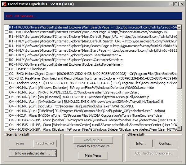Viewport: 186px width, 165px height.
Task: Click scrollbar down arrow in results list
Action: tap(179, 128)
